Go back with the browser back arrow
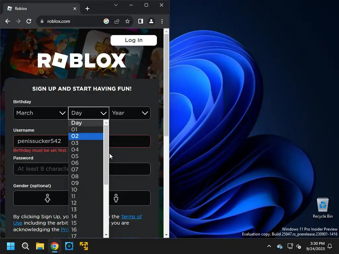Viewport: 339px width, 254px height. coord(8,21)
